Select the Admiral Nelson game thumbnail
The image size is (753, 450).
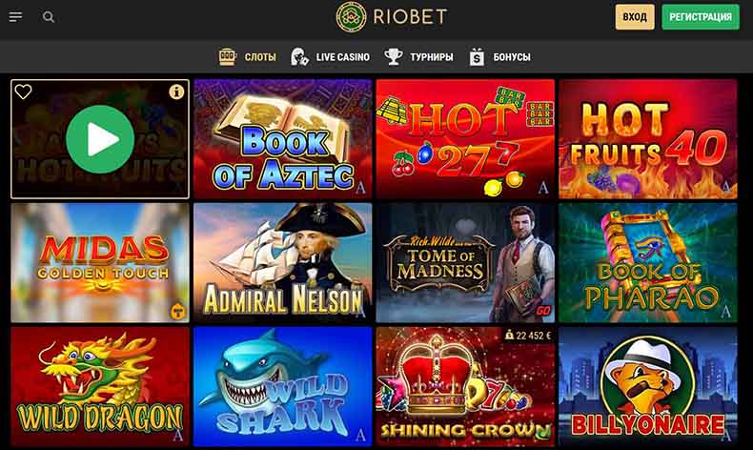coord(283,263)
